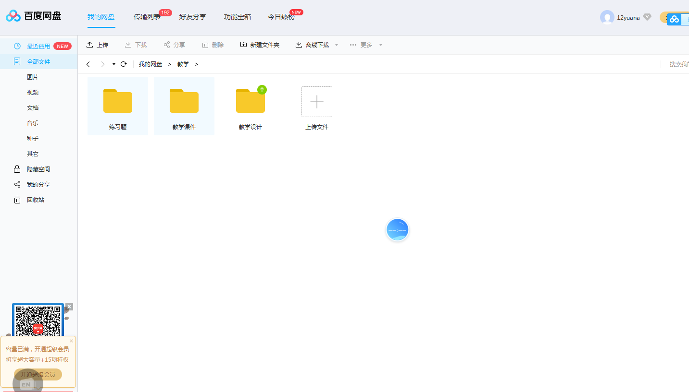Open the recycle bin (回收站)
Screen dimensions: 689x392
[35, 200]
